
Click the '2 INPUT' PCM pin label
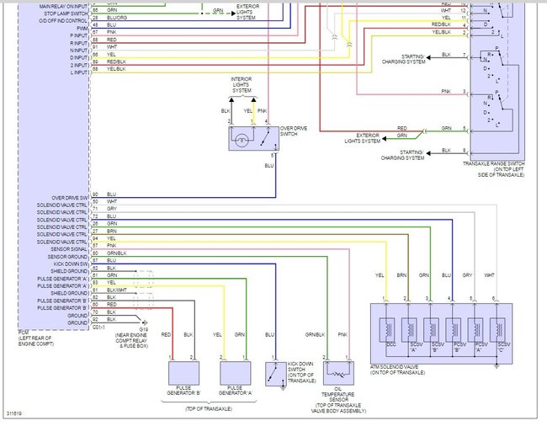pyautogui.click(x=78, y=65)
